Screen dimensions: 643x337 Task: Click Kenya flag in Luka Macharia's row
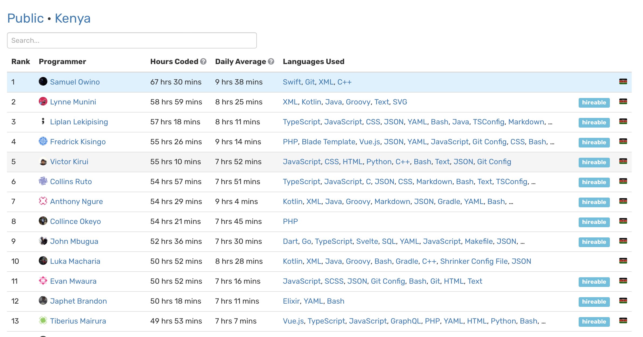point(623,261)
